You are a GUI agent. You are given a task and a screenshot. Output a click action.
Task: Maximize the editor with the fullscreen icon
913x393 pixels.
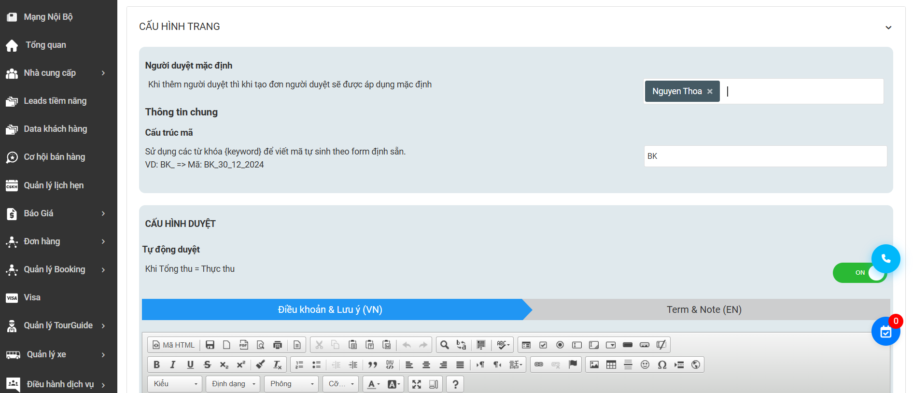tap(417, 384)
